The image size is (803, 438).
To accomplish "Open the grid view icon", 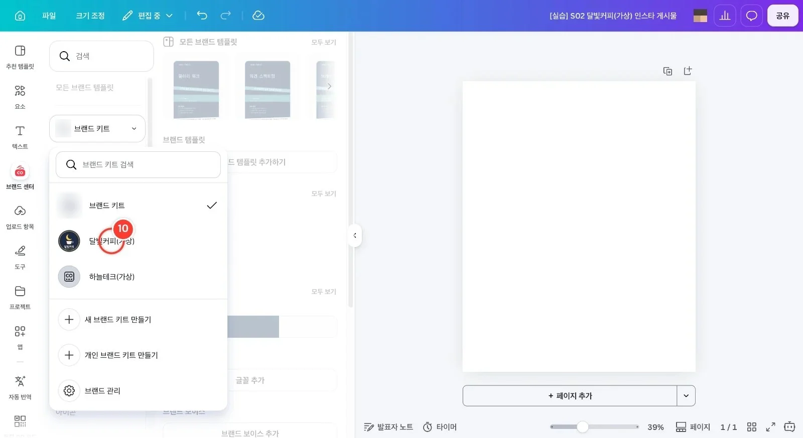I will pos(751,427).
